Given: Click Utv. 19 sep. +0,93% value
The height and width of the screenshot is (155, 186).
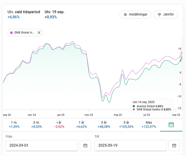Looking at the screenshot, I should click(51, 17).
